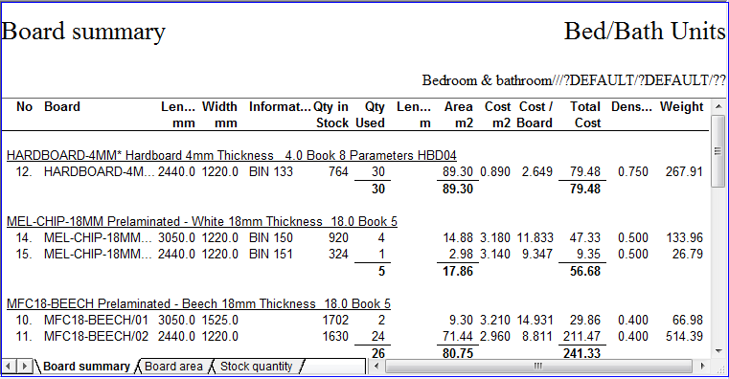729x379 pixels.
Task: Select the horizontal scrollbar thumb
Action: (538, 366)
